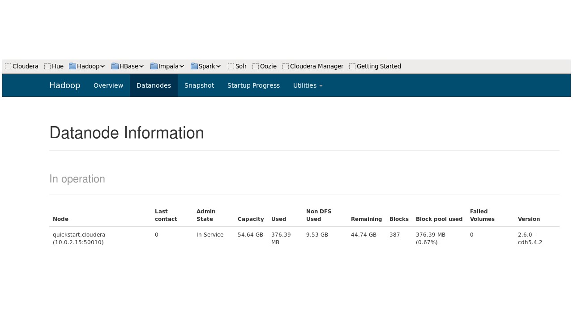The image size is (573, 322).
Task: Open the Getting Started bookmark
Action: pos(379,66)
